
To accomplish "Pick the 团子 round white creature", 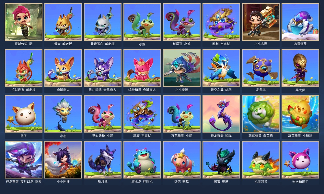I will [24, 114].
